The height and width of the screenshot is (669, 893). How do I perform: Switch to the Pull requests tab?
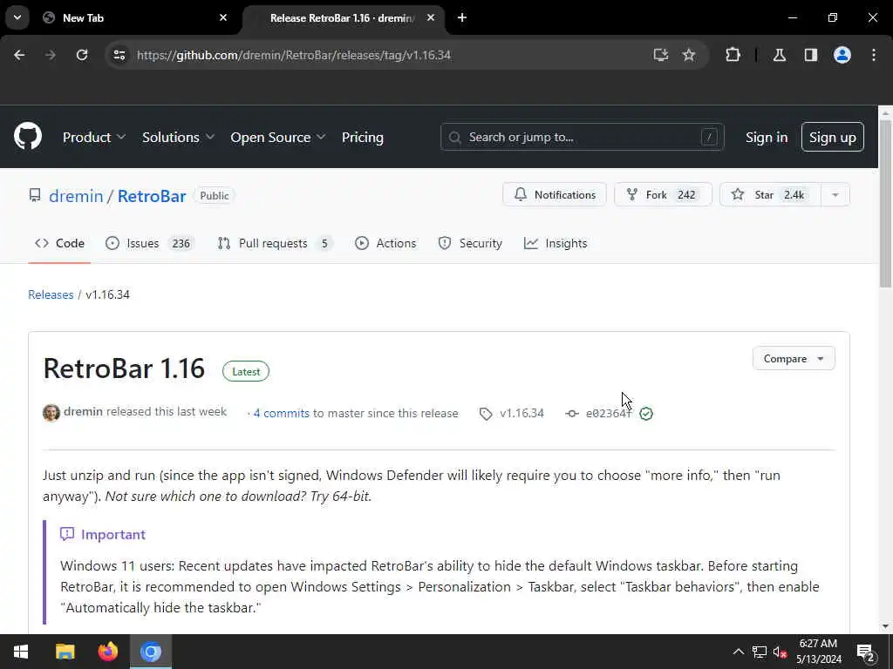tap(275, 244)
